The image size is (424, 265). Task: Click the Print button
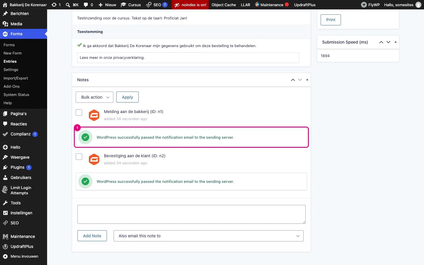coord(331,20)
